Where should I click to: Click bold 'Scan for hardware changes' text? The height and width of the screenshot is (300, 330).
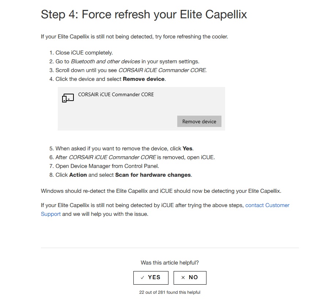pyautogui.click(x=153, y=175)
